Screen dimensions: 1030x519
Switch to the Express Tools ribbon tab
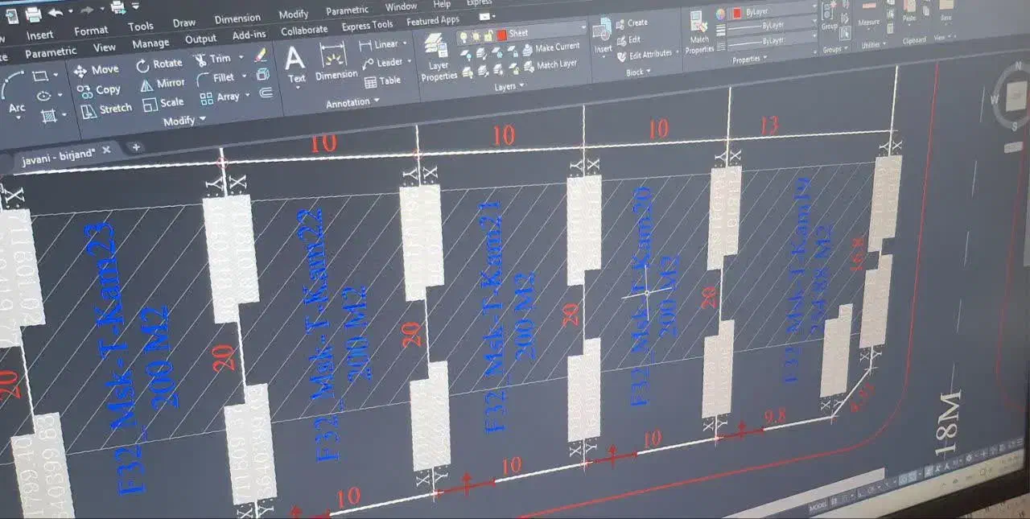(x=367, y=26)
